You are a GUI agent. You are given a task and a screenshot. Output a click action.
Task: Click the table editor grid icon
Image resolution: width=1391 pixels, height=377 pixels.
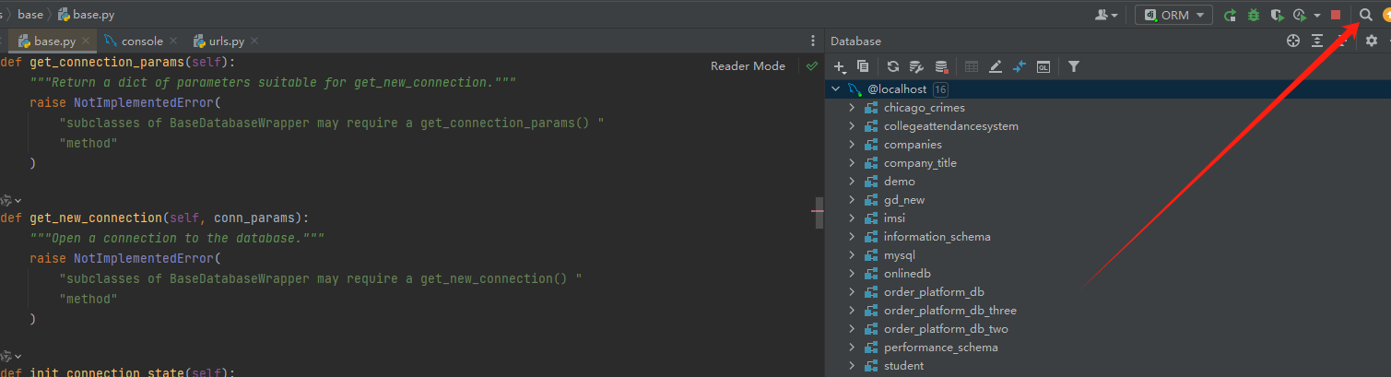[x=972, y=66]
